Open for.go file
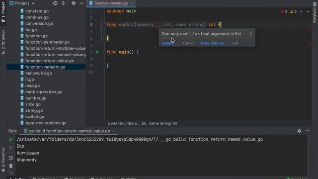 tap(31, 30)
